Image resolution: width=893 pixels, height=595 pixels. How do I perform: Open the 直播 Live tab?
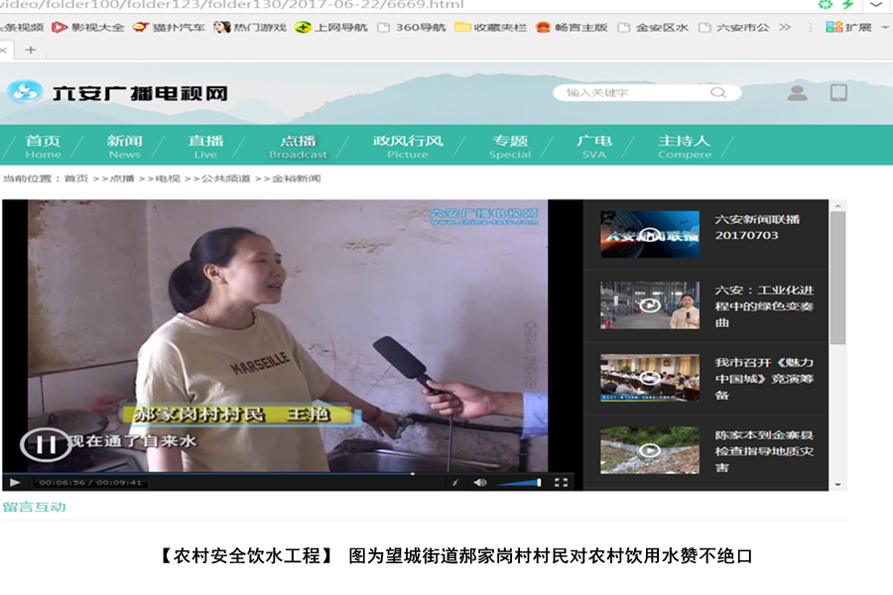pos(205,146)
